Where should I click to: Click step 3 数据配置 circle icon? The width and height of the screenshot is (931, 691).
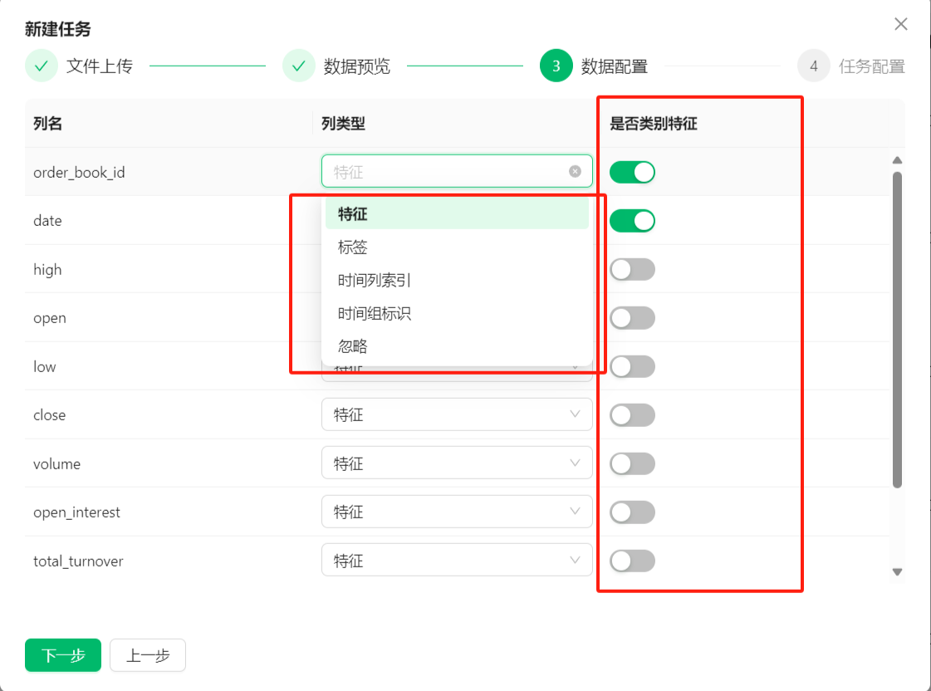(556, 66)
